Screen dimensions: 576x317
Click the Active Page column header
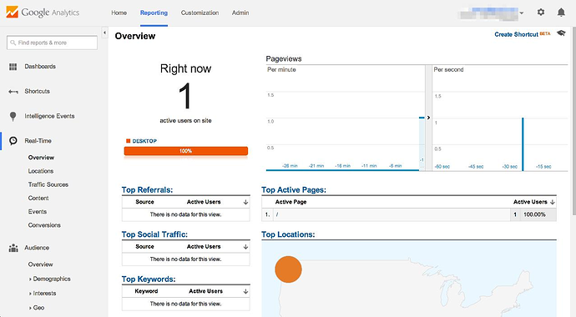tap(291, 202)
